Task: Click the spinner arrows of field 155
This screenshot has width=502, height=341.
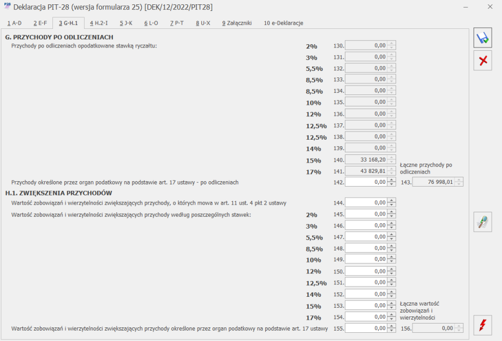Action: coord(392,328)
